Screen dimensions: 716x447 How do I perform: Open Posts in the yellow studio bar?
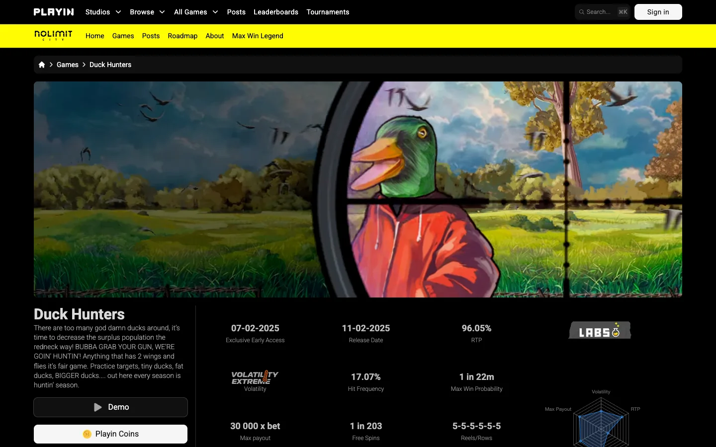151,36
